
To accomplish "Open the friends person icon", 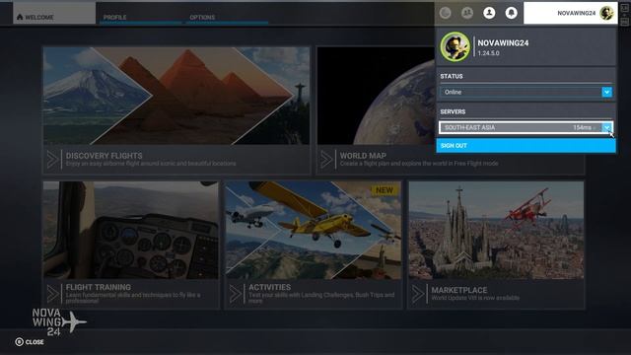I will tap(489, 13).
